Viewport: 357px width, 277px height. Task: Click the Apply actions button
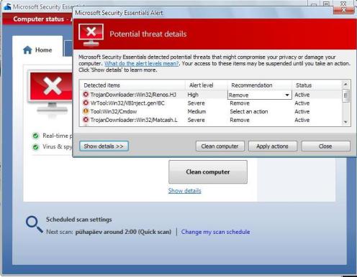[x=273, y=146]
